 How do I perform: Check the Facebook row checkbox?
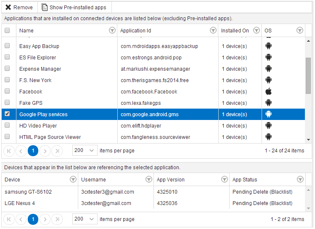click(7, 91)
